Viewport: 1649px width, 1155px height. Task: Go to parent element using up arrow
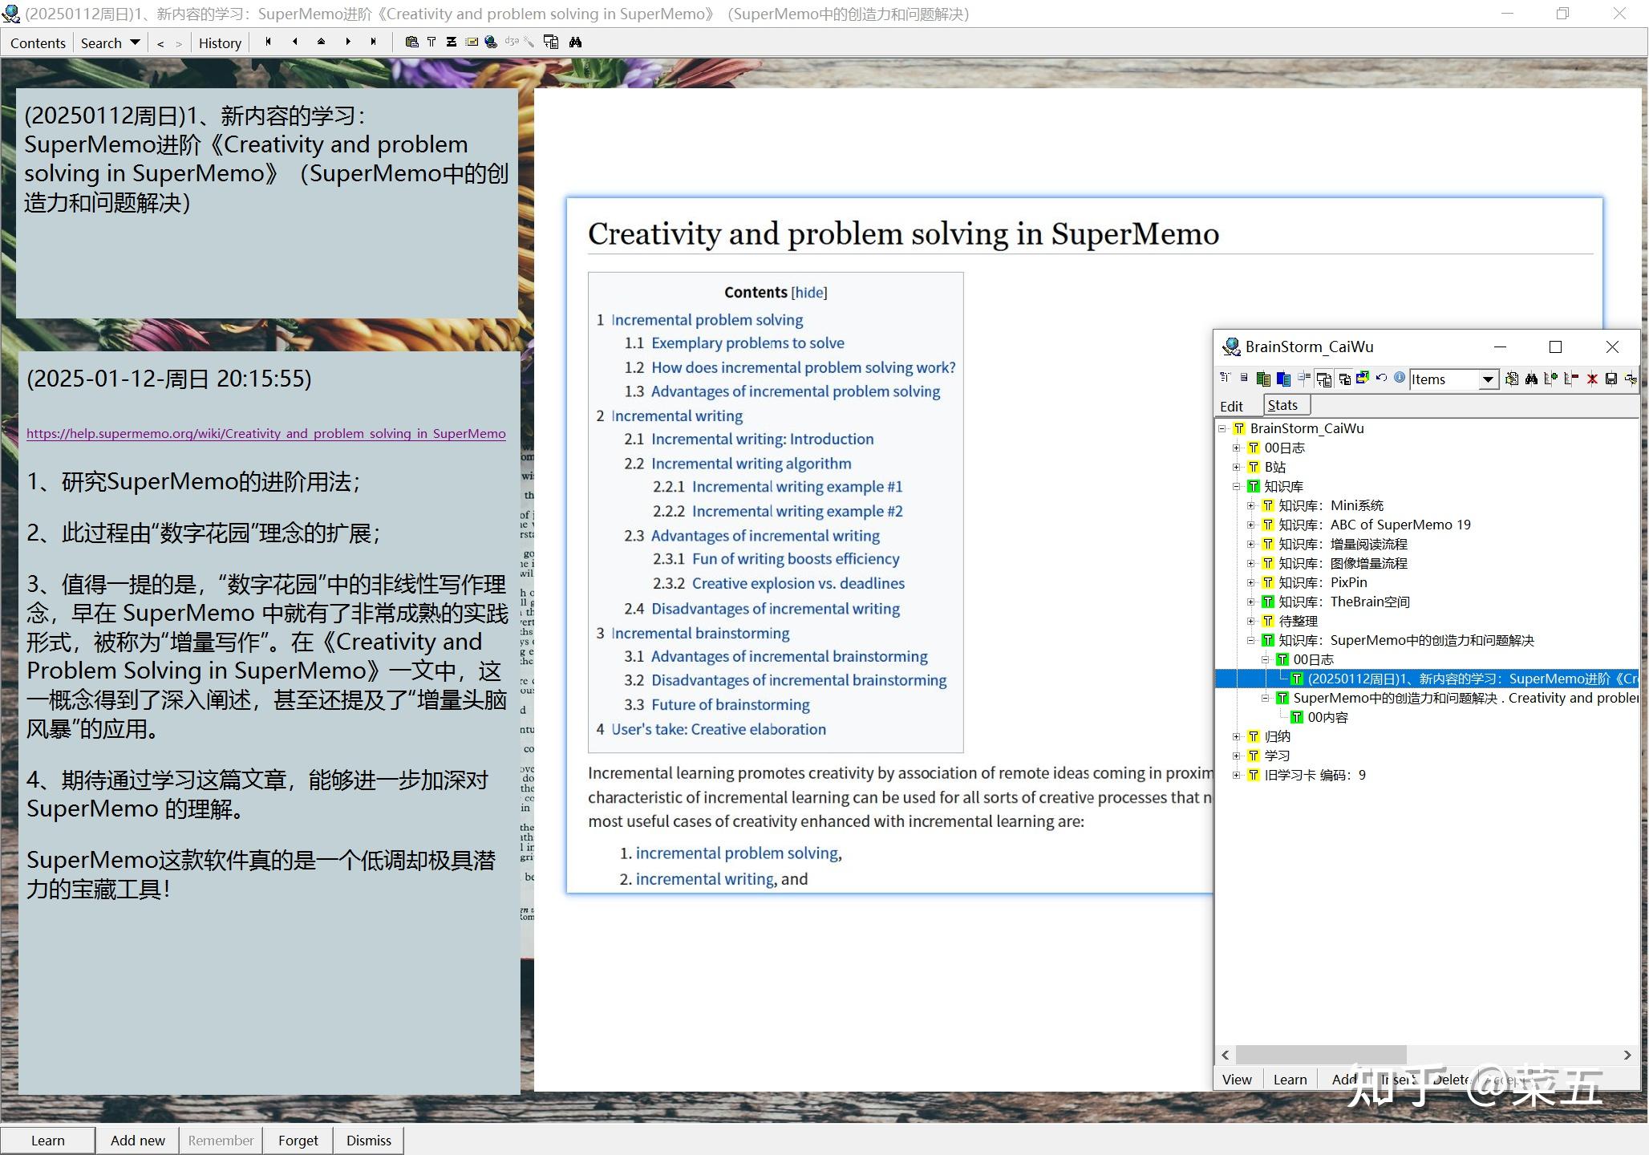pyautogui.click(x=321, y=42)
